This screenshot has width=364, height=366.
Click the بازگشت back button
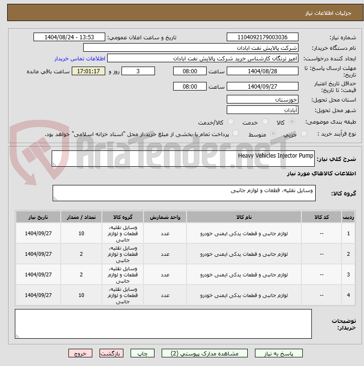tap(111, 353)
